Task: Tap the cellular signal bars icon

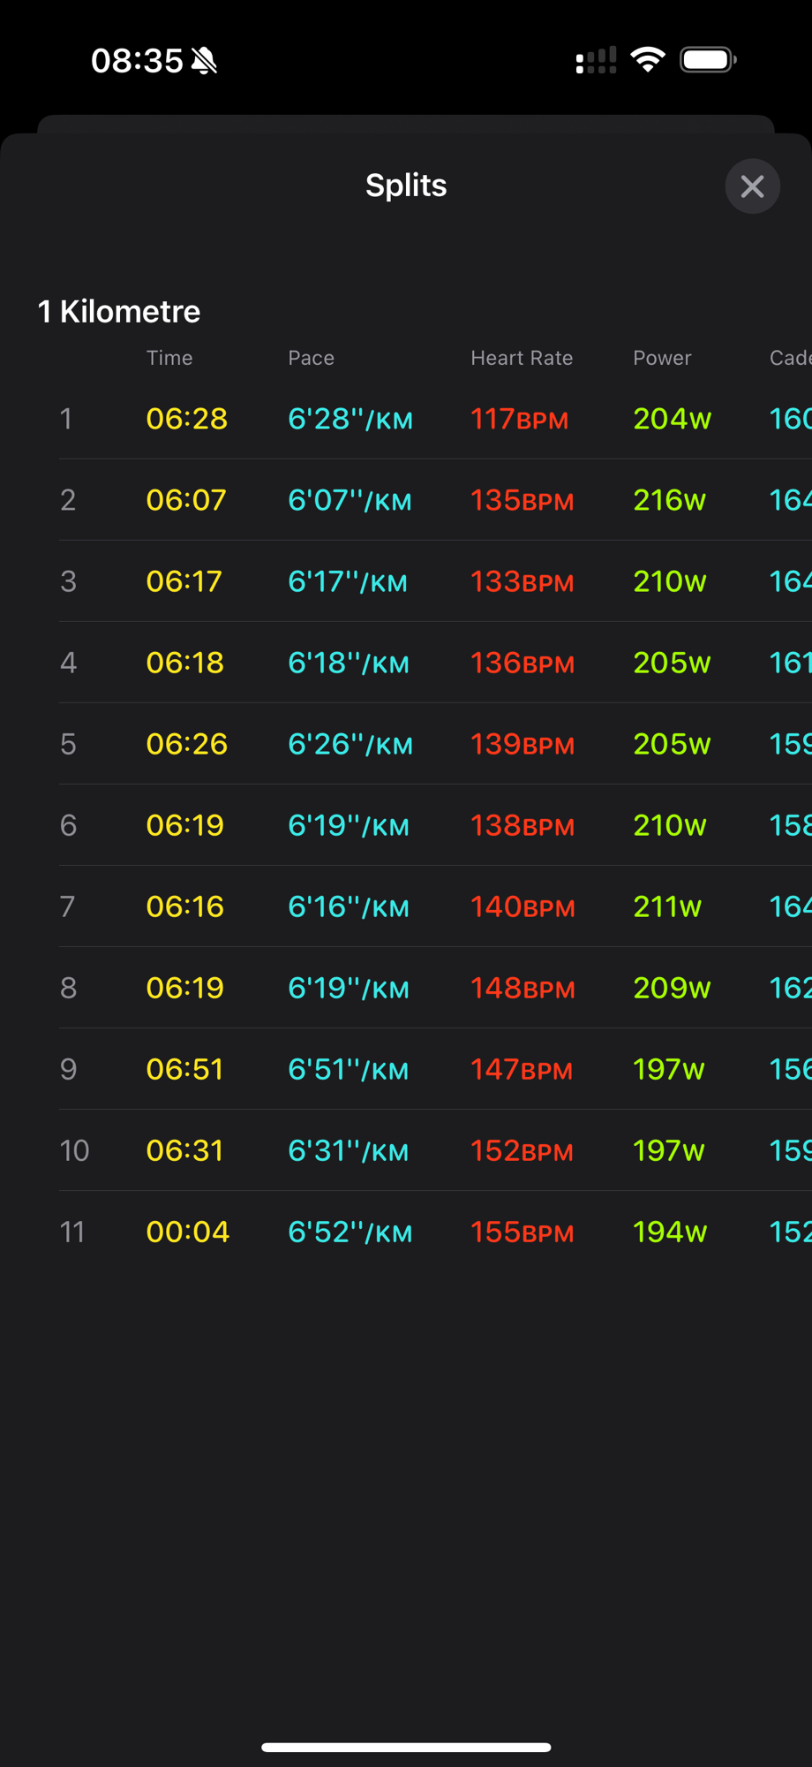Action: 596,61
